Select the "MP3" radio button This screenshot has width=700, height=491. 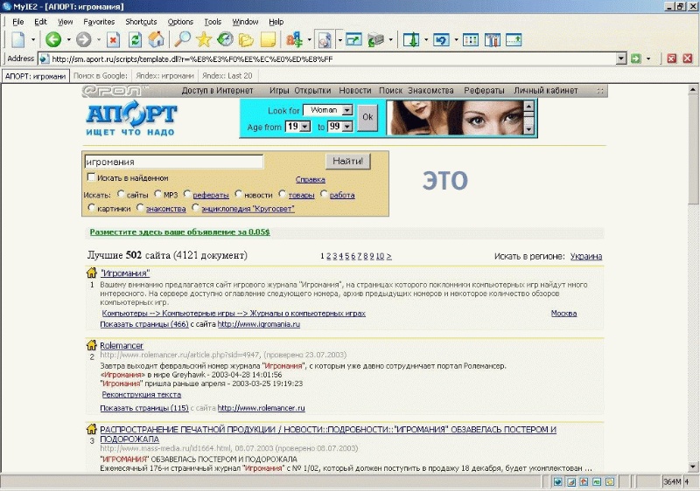(x=157, y=194)
